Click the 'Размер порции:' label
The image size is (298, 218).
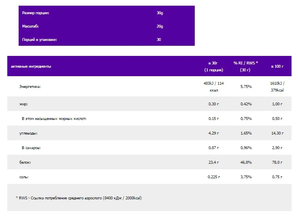pyautogui.click(x=36, y=13)
